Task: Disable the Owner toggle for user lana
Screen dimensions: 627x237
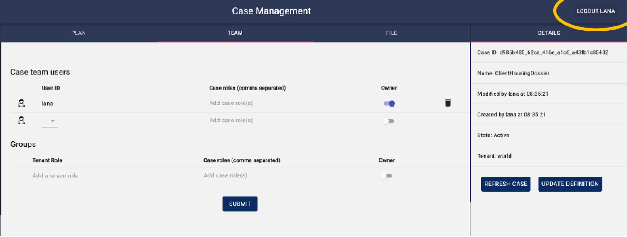Action: pyautogui.click(x=389, y=104)
